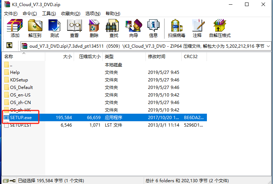Click CRC value BE6DA2...

(x=194, y=117)
